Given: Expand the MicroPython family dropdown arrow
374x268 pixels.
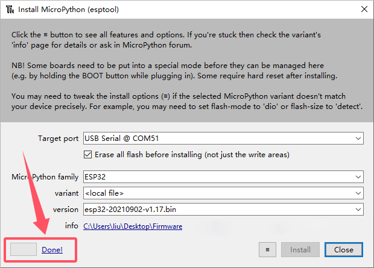Looking at the screenshot, I should point(358,177).
